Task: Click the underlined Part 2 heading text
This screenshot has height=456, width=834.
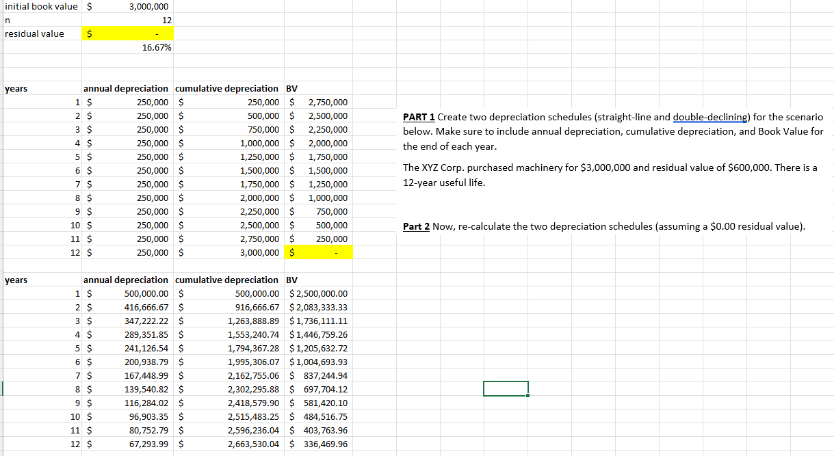Action: 414,226
